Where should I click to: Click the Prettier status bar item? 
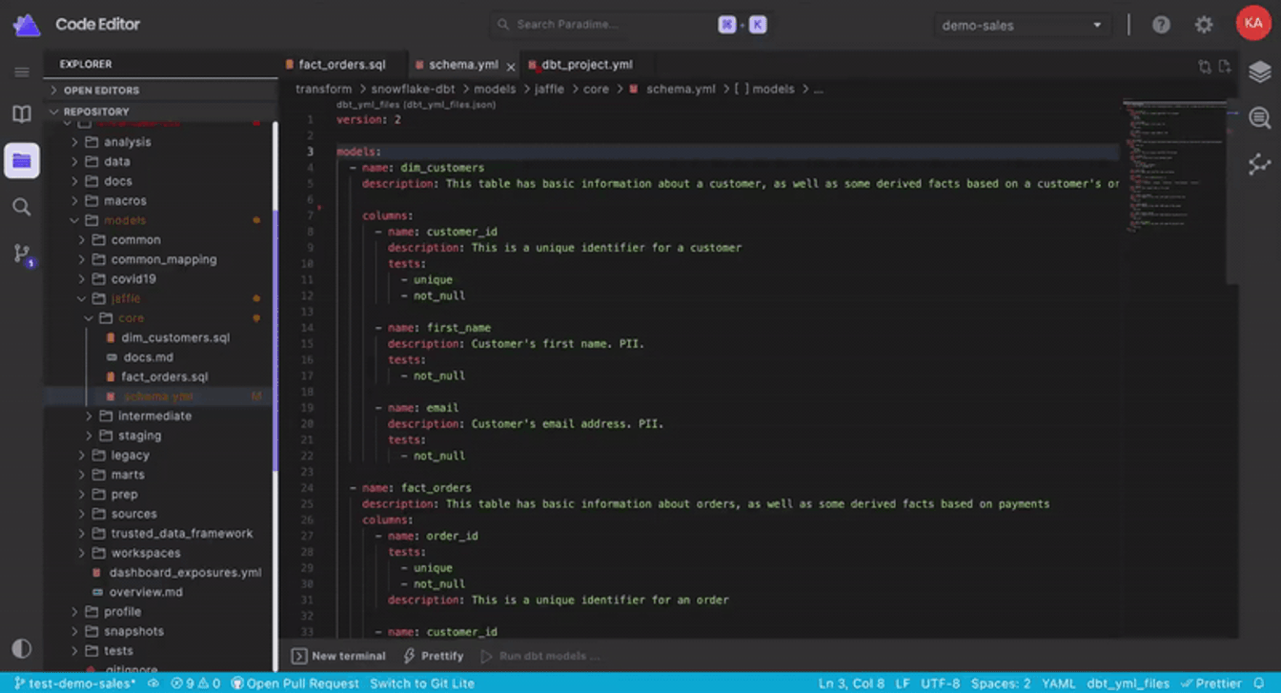pyautogui.click(x=1211, y=683)
